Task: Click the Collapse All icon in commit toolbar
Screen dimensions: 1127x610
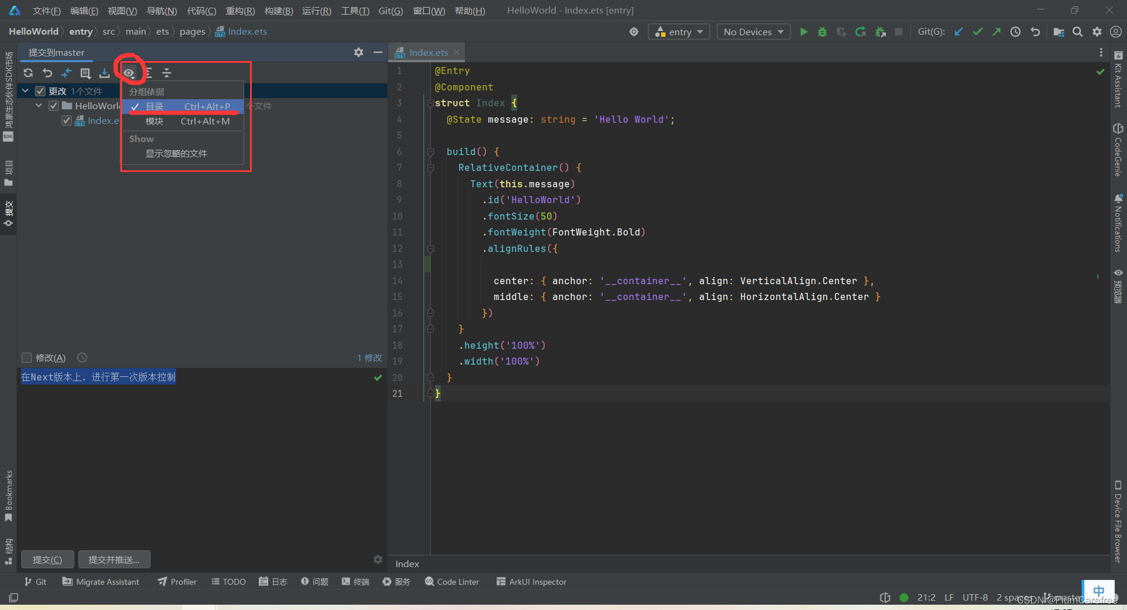Action: click(x=167, y=73)
